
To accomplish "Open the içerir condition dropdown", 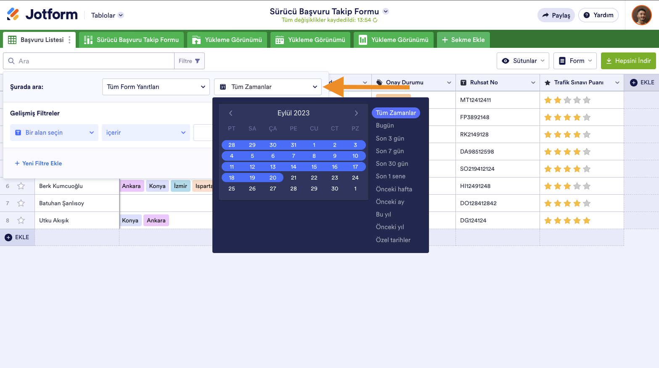I will click(146, 133).
